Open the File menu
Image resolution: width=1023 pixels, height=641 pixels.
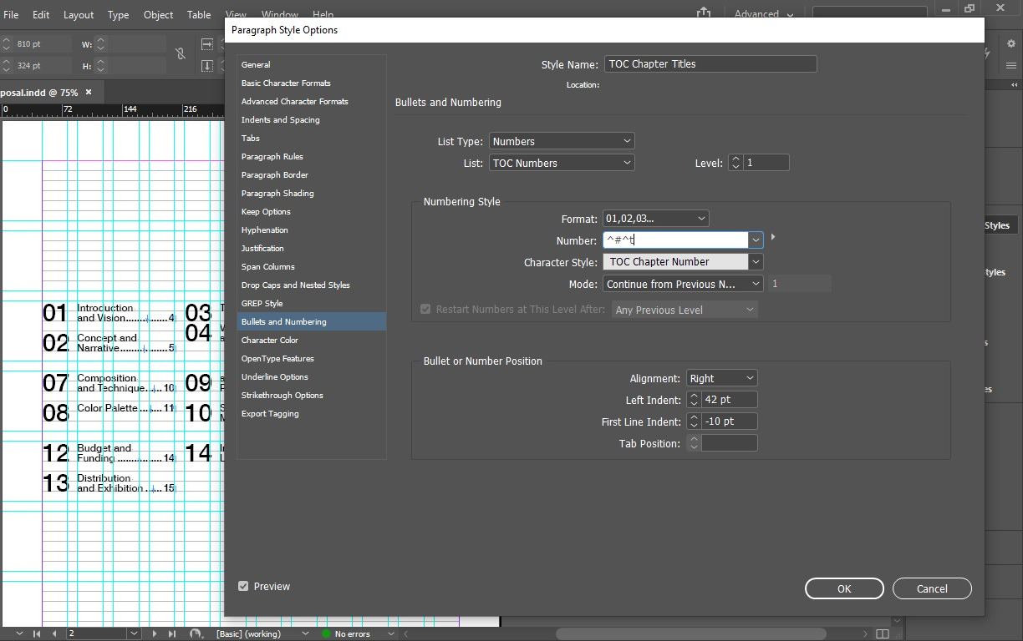pos(11,14)
